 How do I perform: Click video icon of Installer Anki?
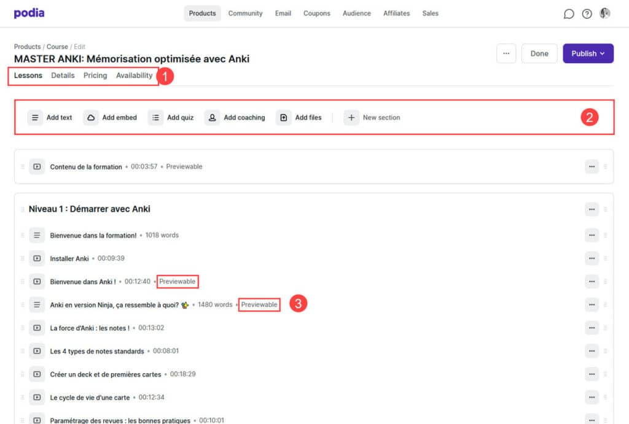(x=37, y=258)
